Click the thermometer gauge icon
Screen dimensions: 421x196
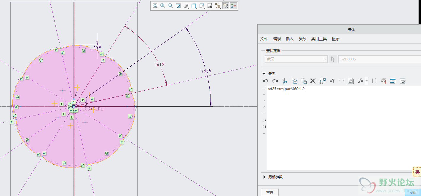tap(384, 81)
